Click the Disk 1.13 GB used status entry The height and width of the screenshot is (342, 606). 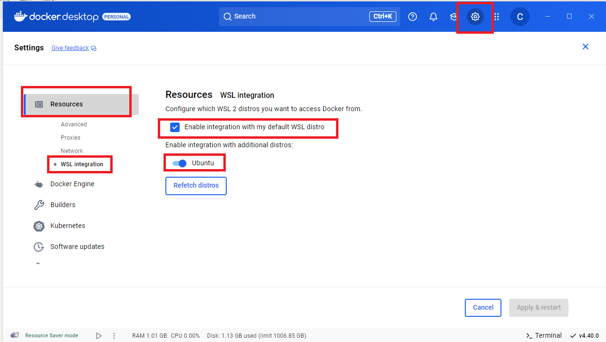click(257, 335)
